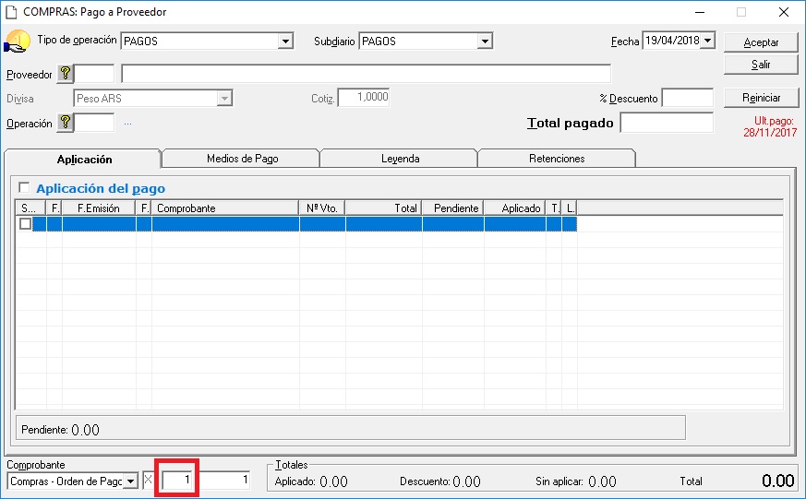The image size is (806, 499).
Task: Click the ellipsis next to Operación field
Action: tap(128, 123)
